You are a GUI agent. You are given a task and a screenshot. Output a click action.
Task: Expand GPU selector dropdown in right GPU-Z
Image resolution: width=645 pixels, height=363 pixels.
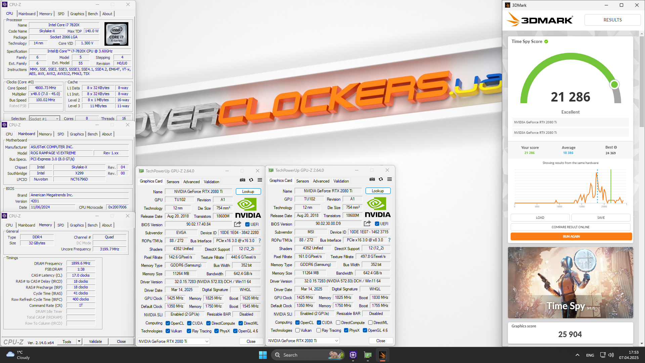coord(336,341)
